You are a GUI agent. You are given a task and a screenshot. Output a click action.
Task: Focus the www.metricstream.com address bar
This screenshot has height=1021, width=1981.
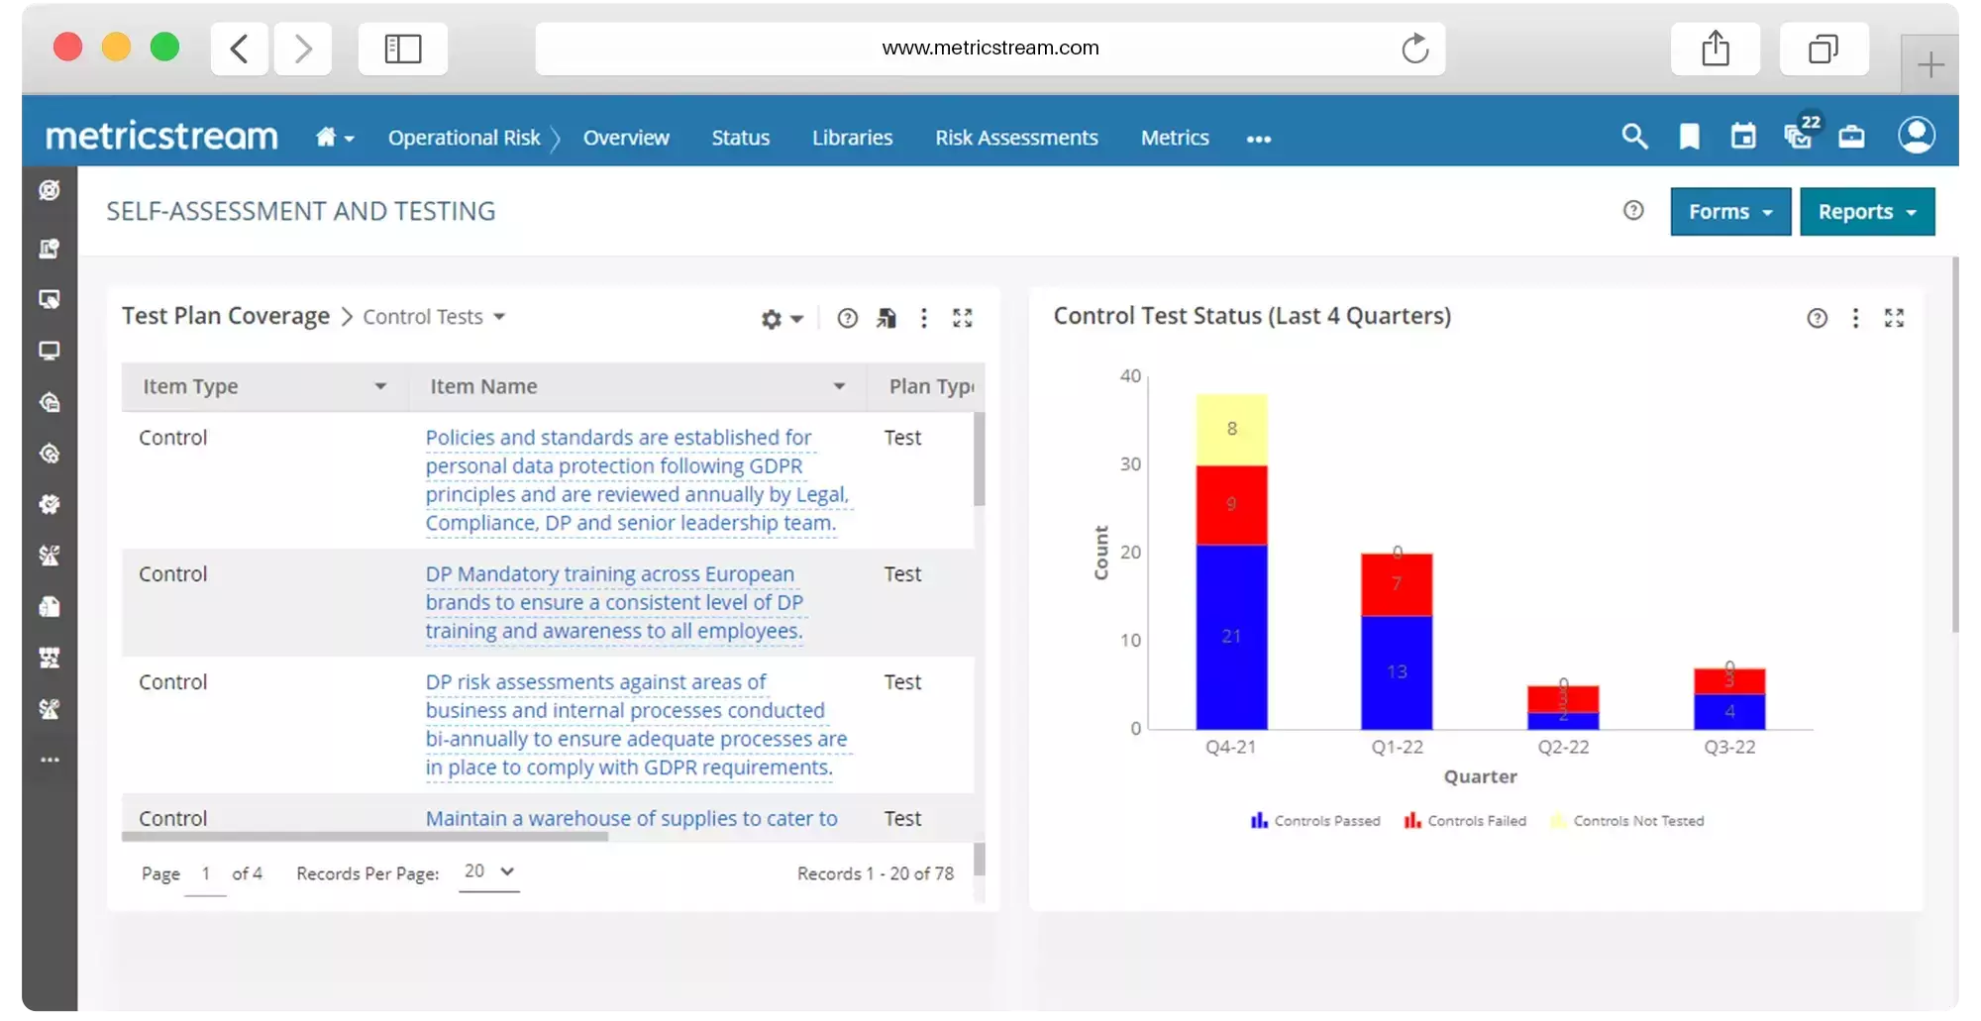coord(990,48)
